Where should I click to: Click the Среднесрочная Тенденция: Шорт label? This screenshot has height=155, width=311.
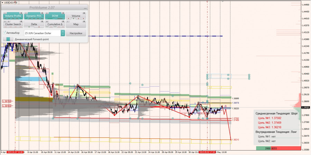pyautogui.click(x=276, y=114)
